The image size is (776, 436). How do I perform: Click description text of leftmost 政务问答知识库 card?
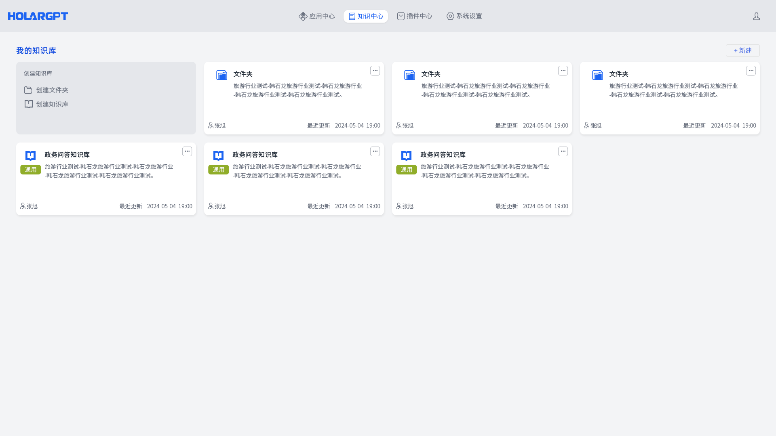pos(109,171)
